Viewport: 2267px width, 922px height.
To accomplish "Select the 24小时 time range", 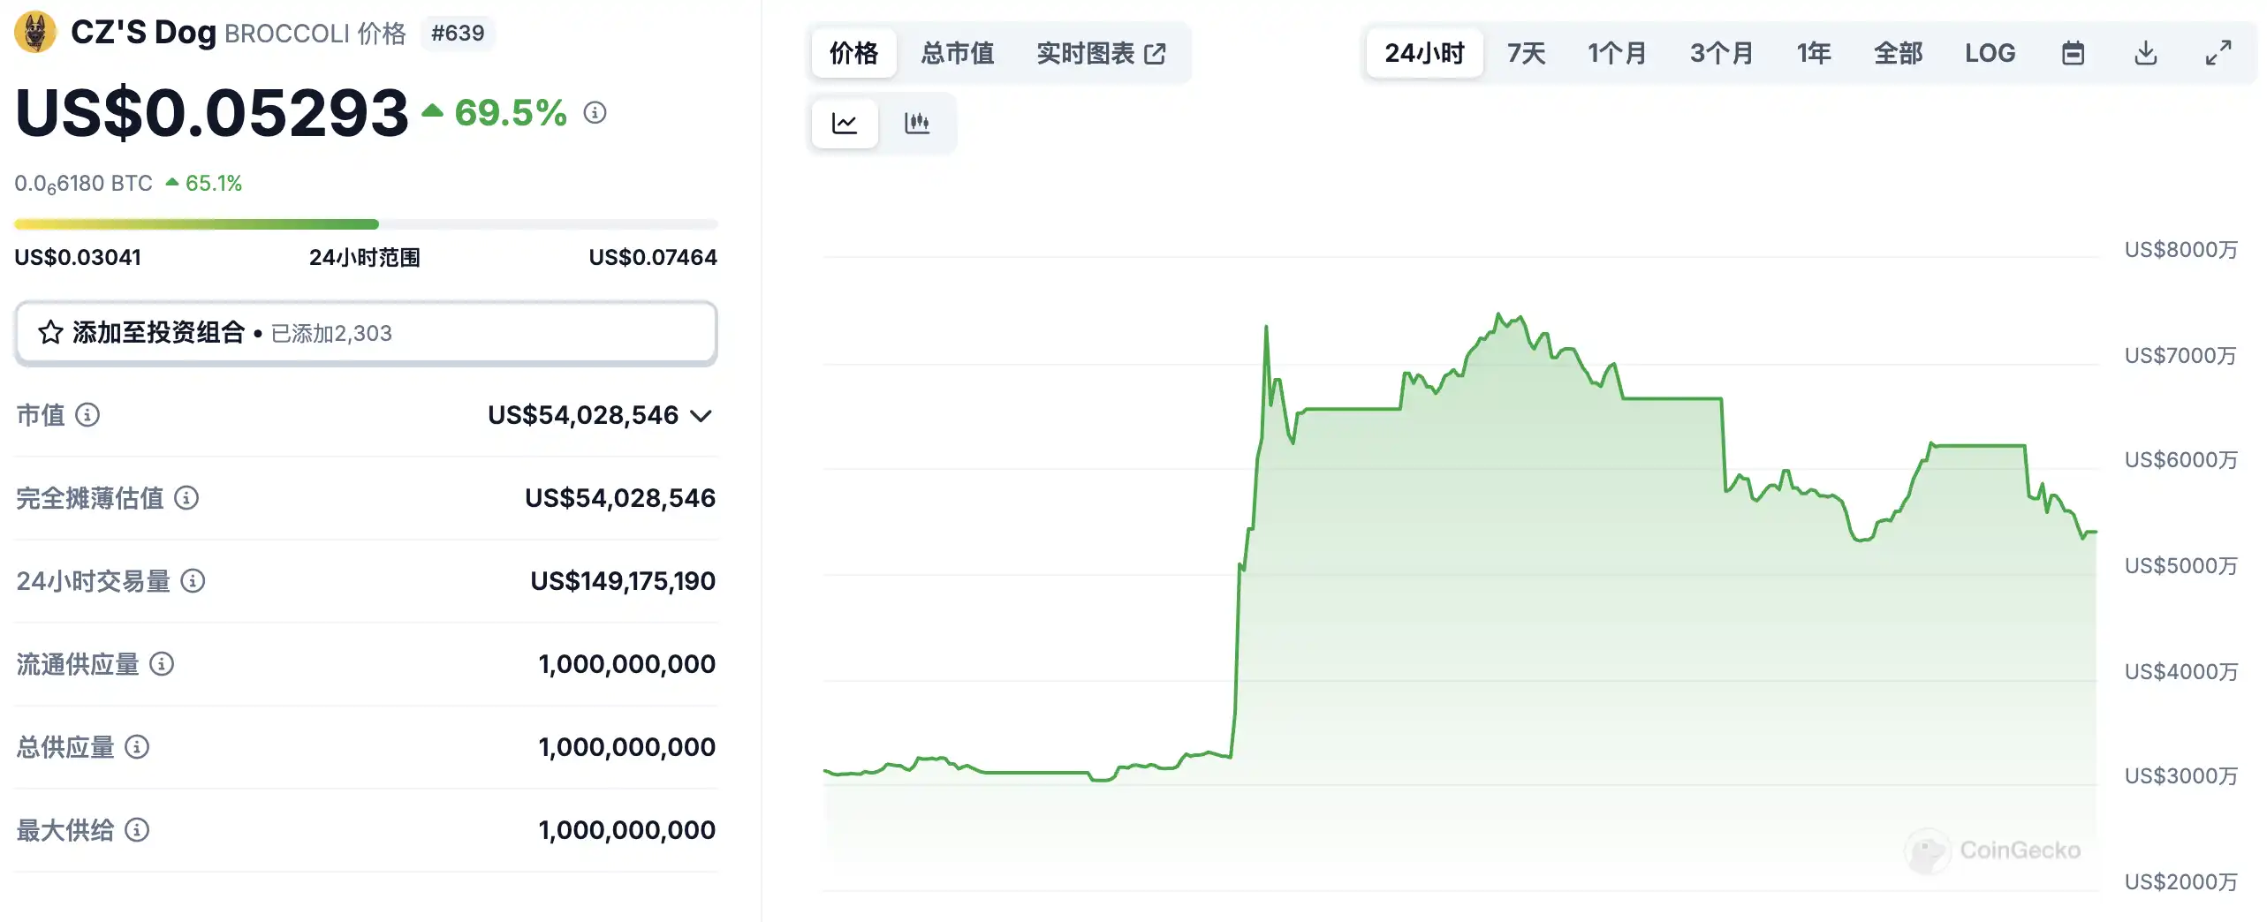I will (1424, 53).
